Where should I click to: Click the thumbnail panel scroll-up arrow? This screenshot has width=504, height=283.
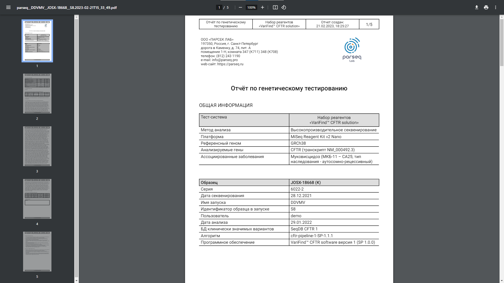(x=76, y=17)
